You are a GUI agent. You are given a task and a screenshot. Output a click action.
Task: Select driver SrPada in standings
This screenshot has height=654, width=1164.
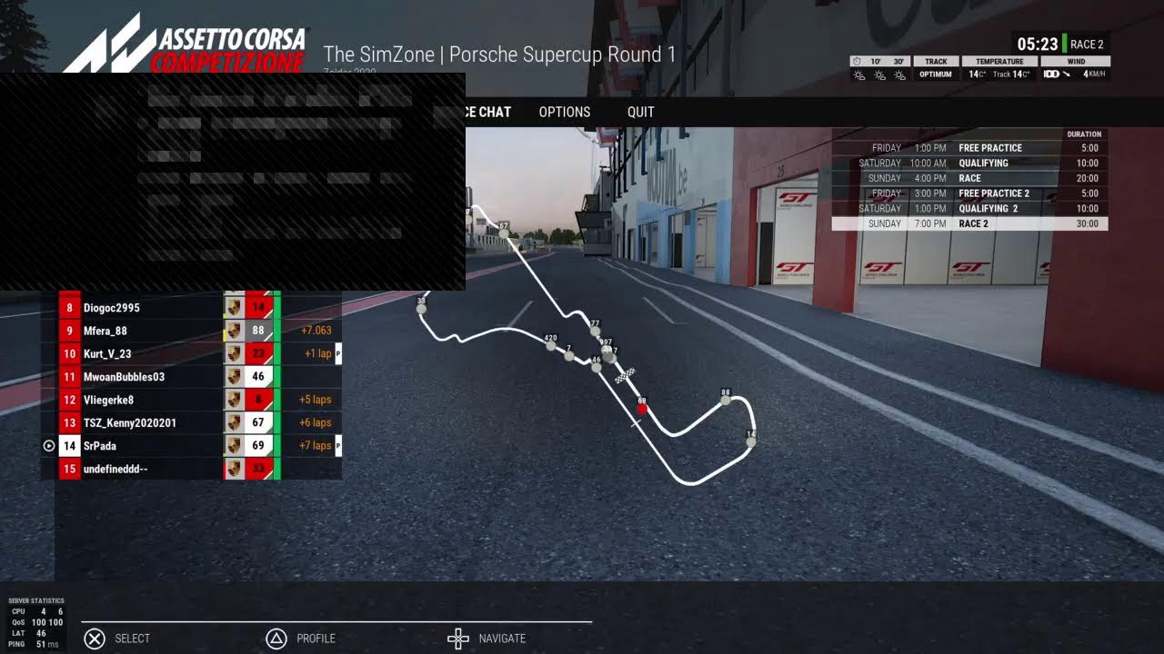pyautogui.click(x=100, y=446)
